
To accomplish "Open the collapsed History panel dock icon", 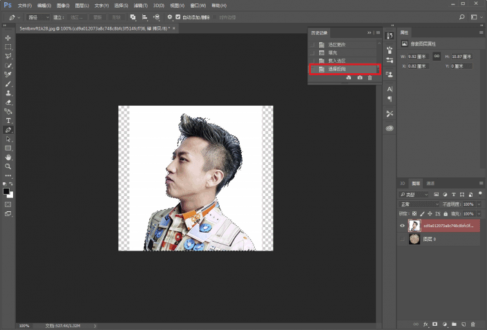I will (390, 36).
